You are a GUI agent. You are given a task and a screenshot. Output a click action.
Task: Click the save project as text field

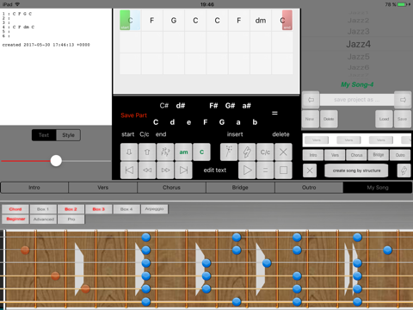[357, 100]
